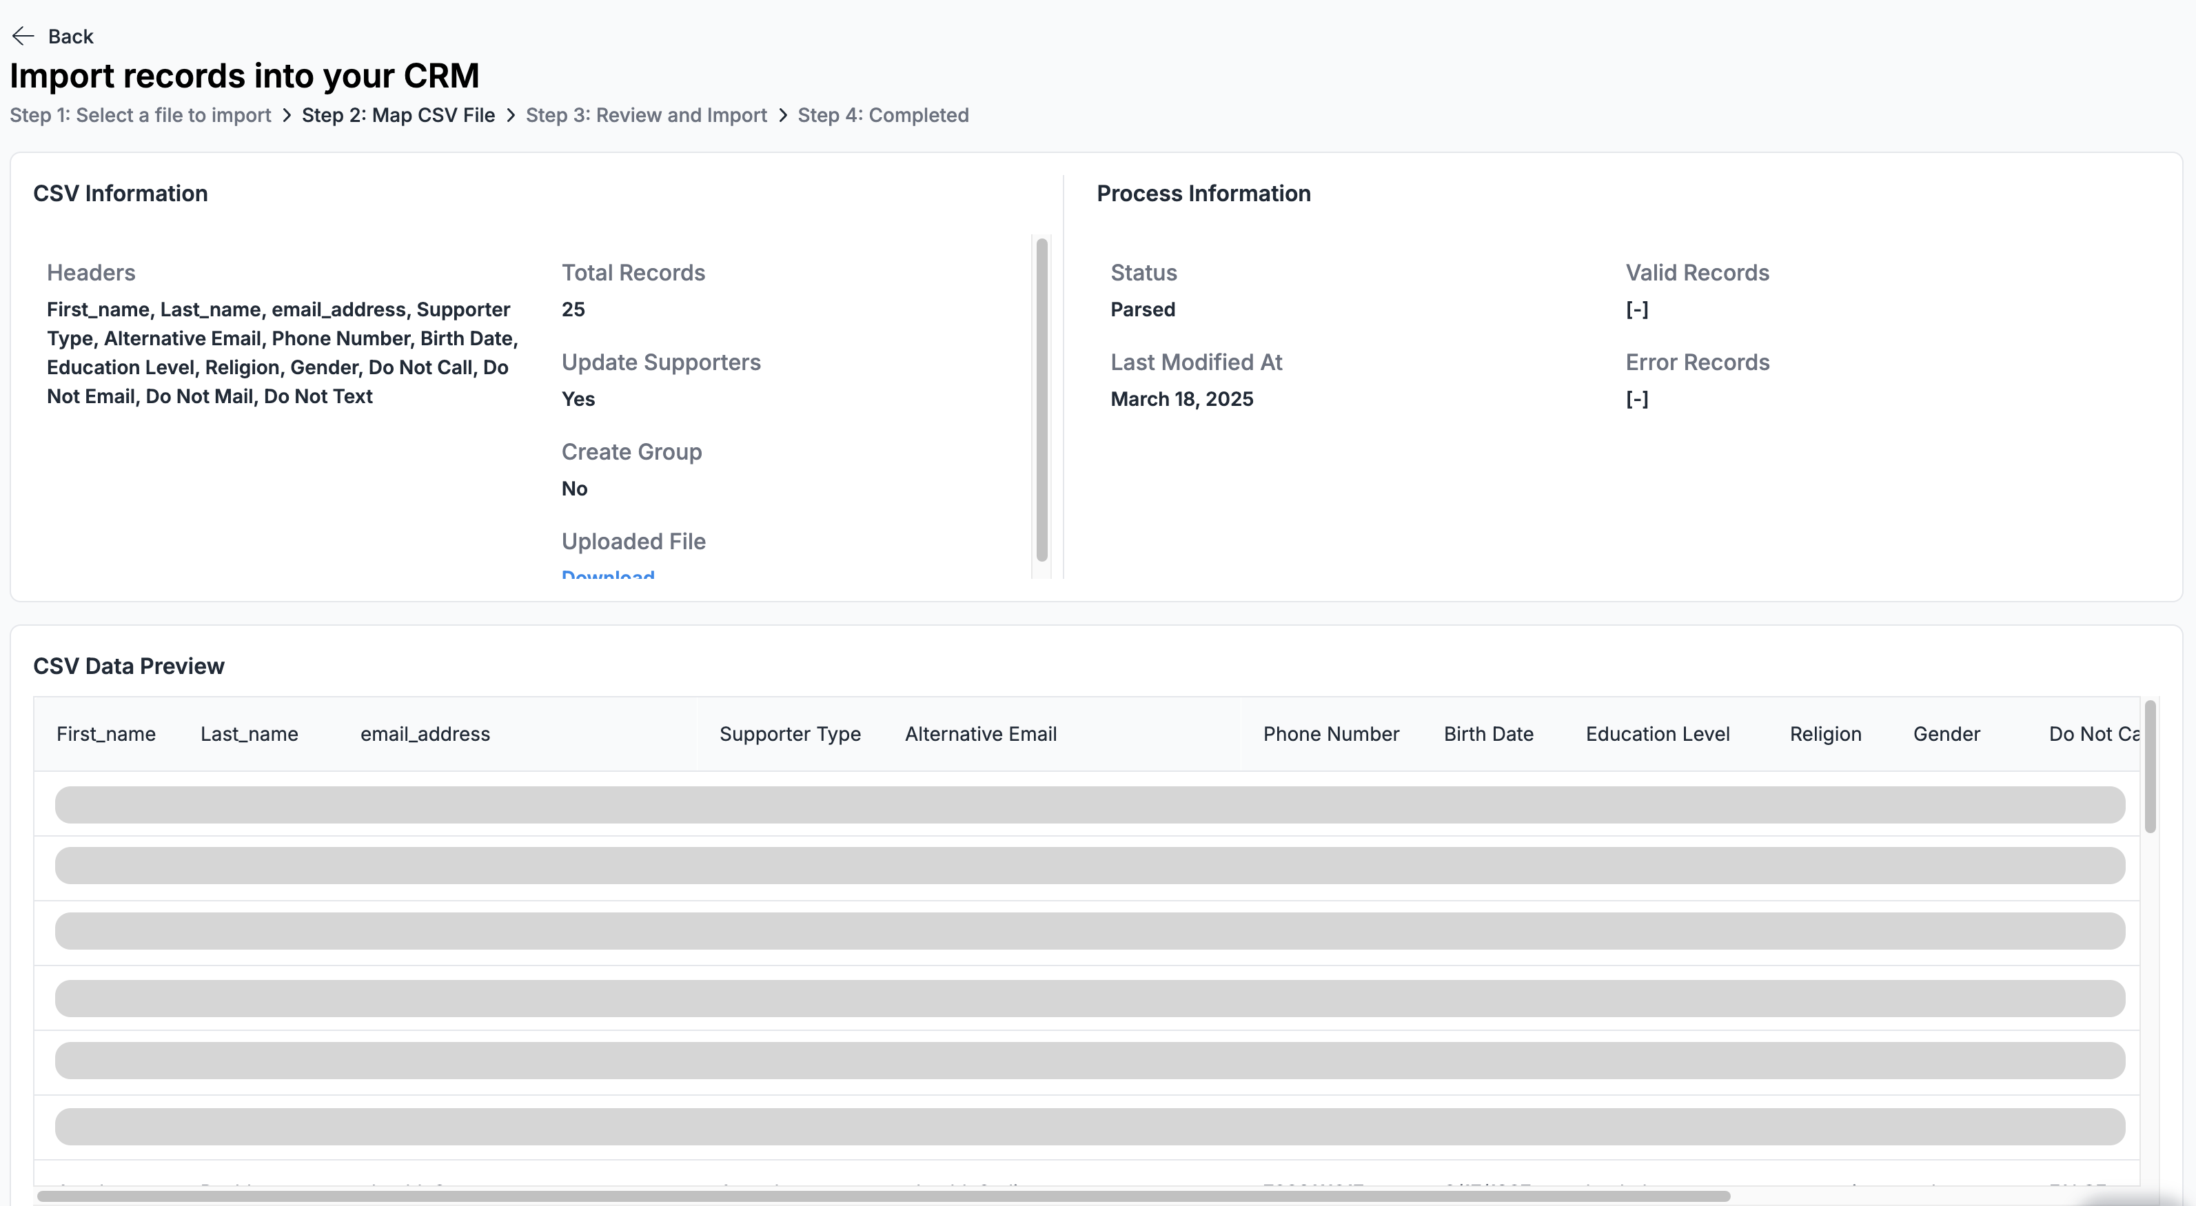2196x1206 pixels.
Task: Click the back arrow icon
Action: 23,36
